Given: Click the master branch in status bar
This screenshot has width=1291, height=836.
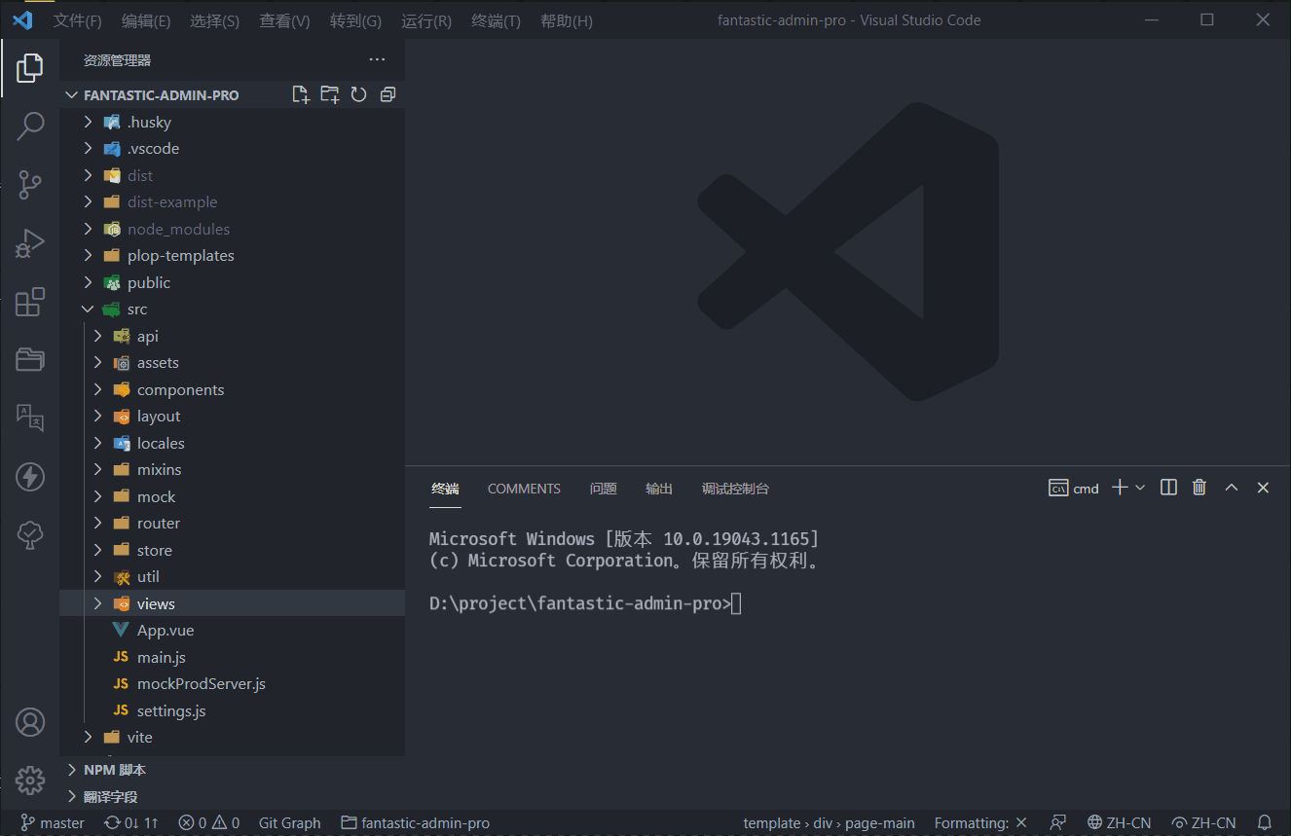Looking at the screenshot, I should click(54, 822).
